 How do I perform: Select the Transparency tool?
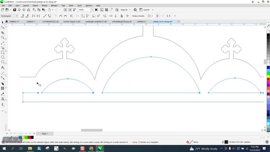(x=3, y=88)
